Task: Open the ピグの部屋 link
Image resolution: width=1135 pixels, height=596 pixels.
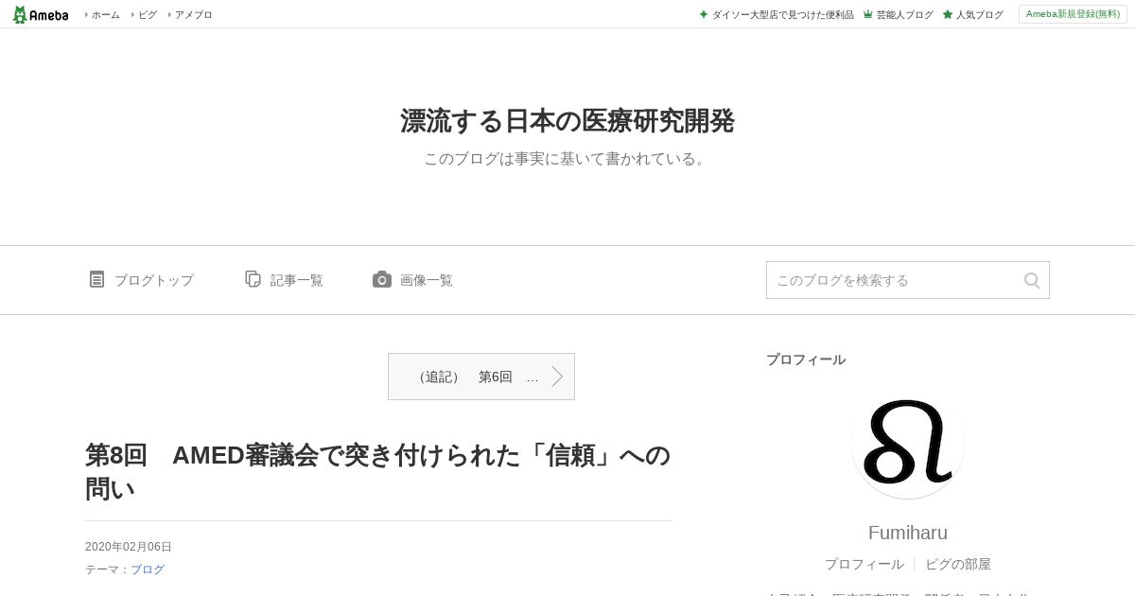Action: (957, 564)
